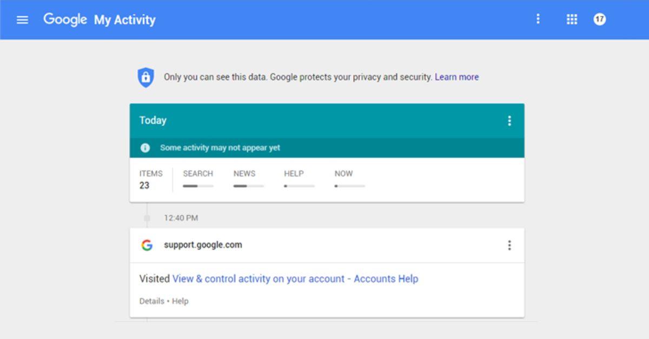Click the Google G icon for support.google.com
The image size is (649, 339).
[x=147, y=245]
